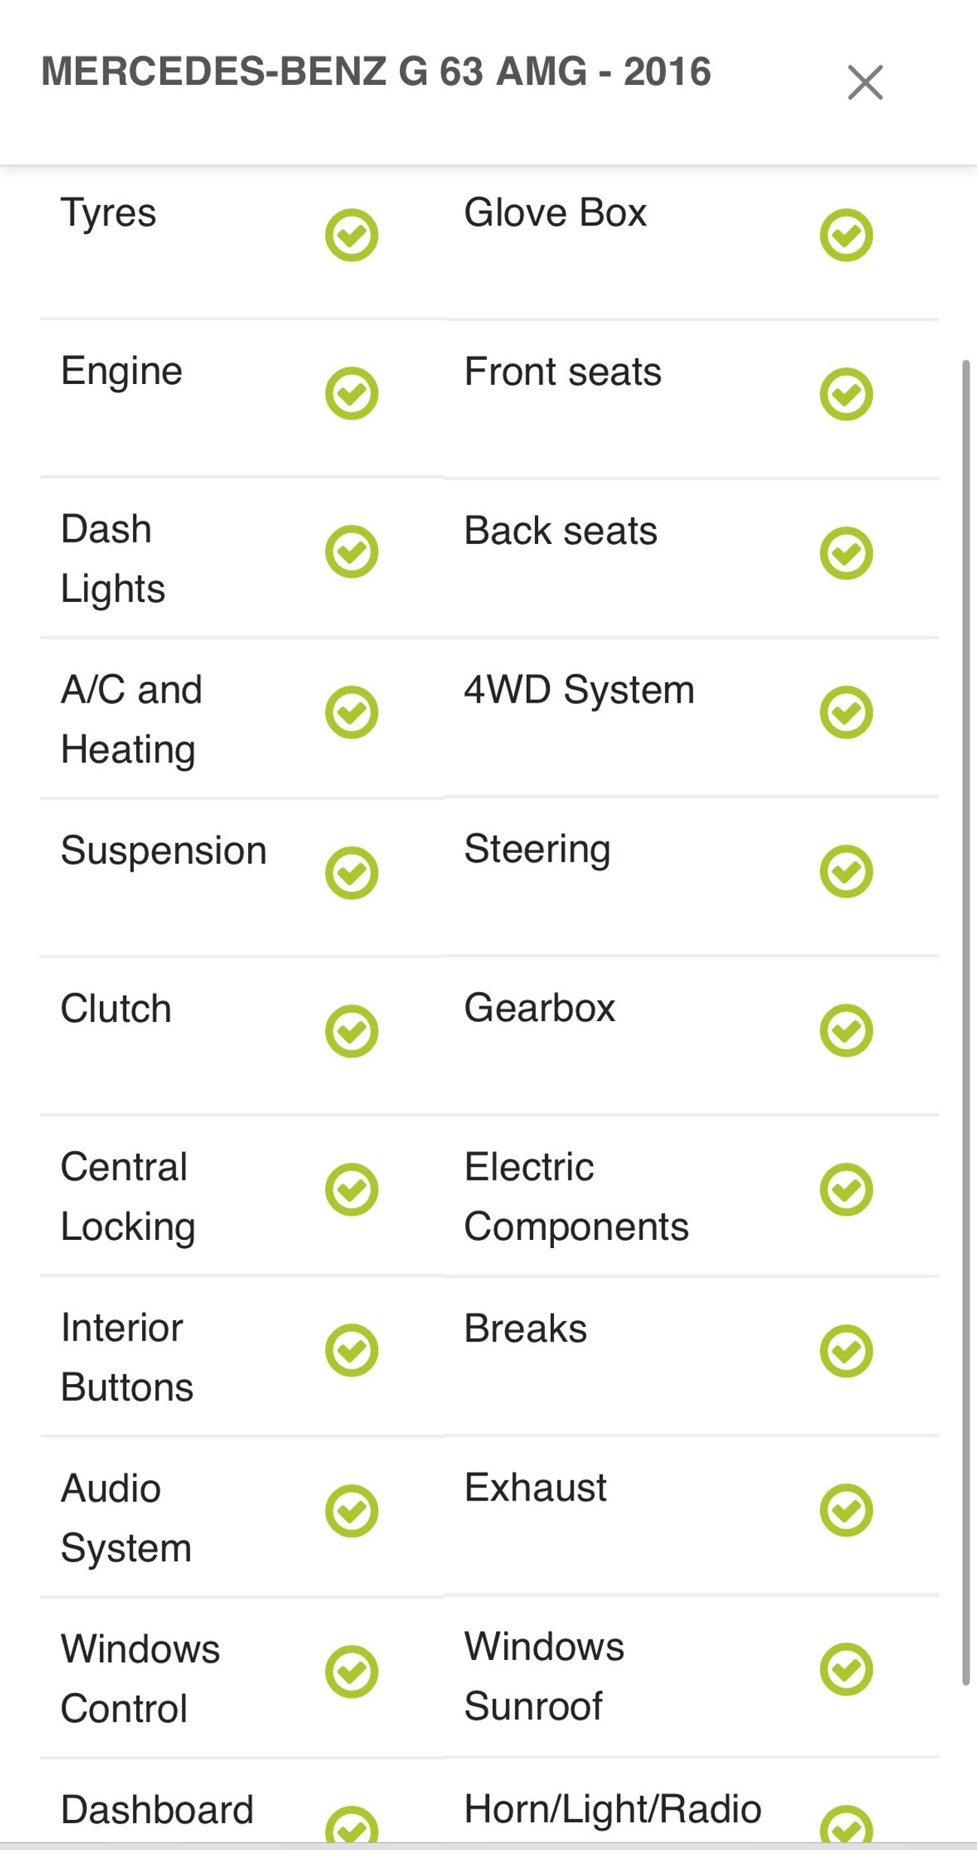The height and width of the screenshot is (1850, 977).
Task: Select the A/C and Heating label
Action: tap(132, 719)
